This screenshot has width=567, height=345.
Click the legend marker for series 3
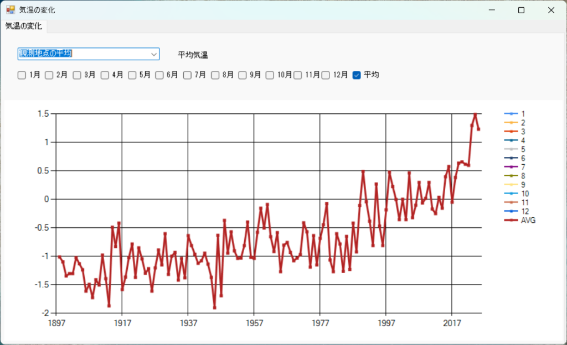pyautogui.click(x=511, y=132)
